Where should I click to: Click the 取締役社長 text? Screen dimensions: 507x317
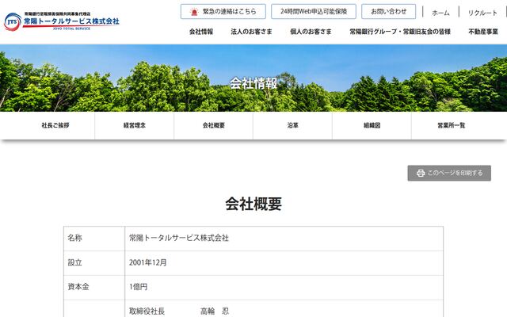coord(147,311)
